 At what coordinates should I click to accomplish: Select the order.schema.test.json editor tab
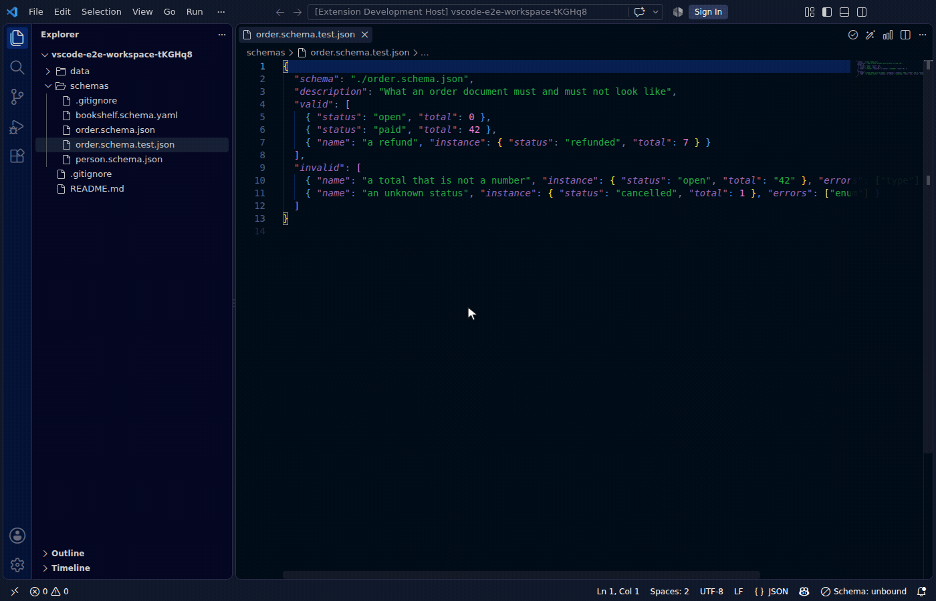(x=306, y=35)
